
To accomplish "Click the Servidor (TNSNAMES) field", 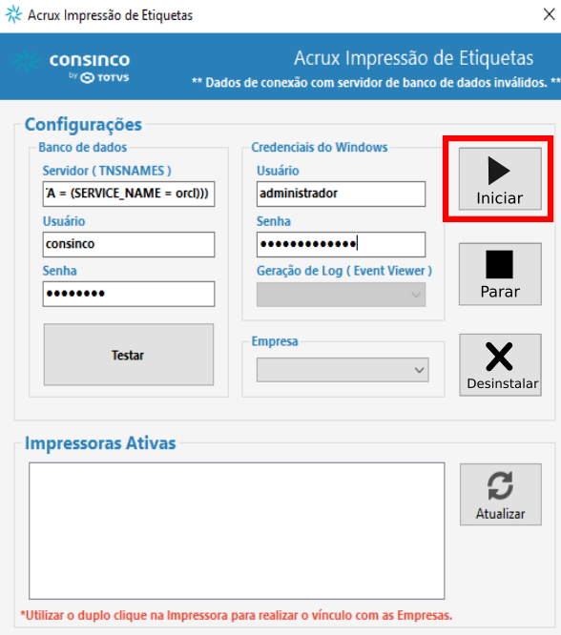I will pos(129,194).
